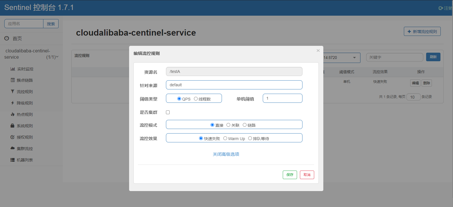
Task: Click the records-per-page input showing 10
Action: click(x=413, y=97)
